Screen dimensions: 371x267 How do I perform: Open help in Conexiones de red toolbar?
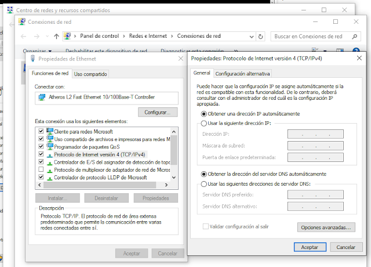356,50
